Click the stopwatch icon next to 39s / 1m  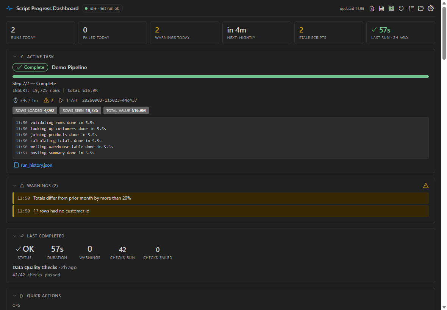(16, 100)
